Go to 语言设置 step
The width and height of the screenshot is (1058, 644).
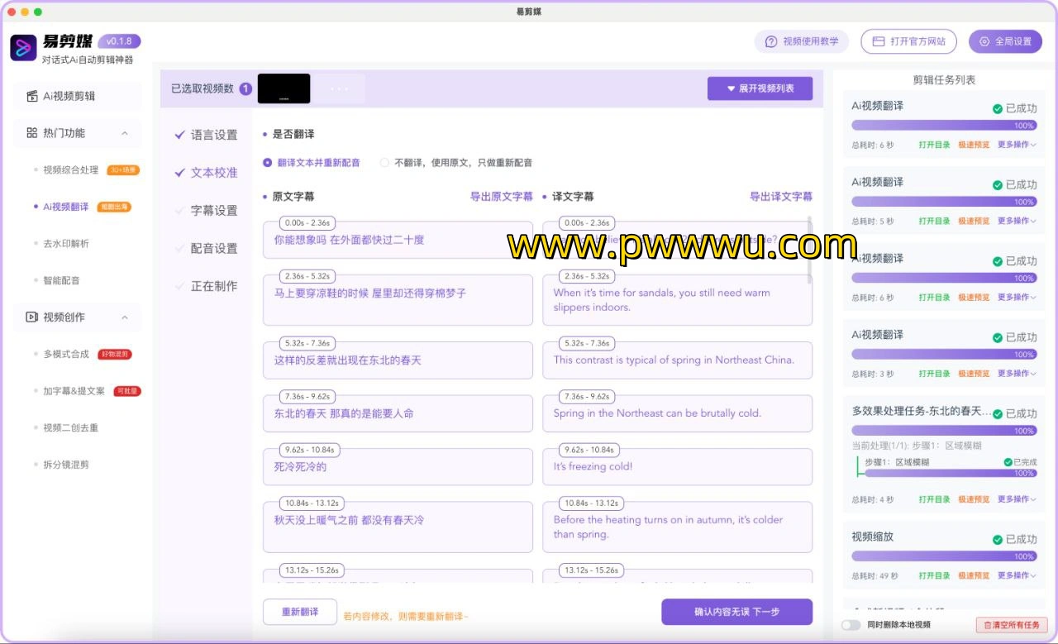(206, 135)
